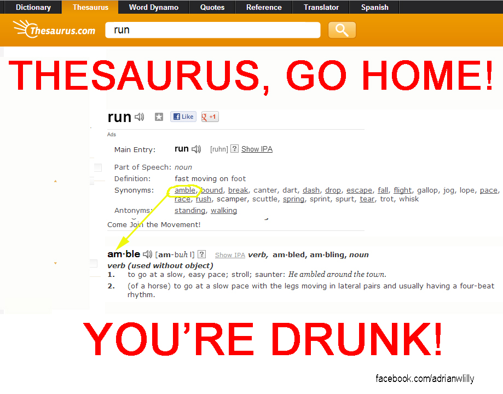
Task: Open the walking antonym link
Action: tap(223, 210)
